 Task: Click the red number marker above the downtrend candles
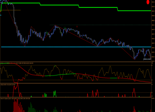point(77,27)
